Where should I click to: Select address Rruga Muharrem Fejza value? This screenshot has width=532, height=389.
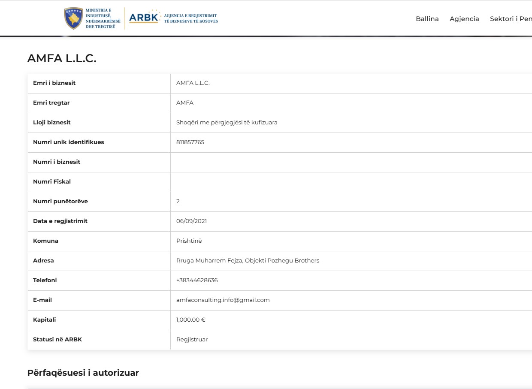248,260
